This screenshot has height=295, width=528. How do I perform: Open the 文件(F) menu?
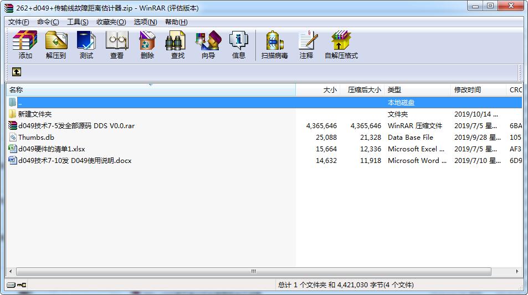pos(18,22)
